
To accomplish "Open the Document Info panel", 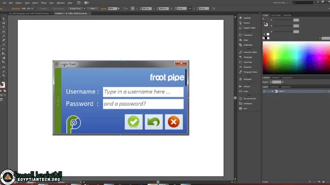I will click(250, 99).
